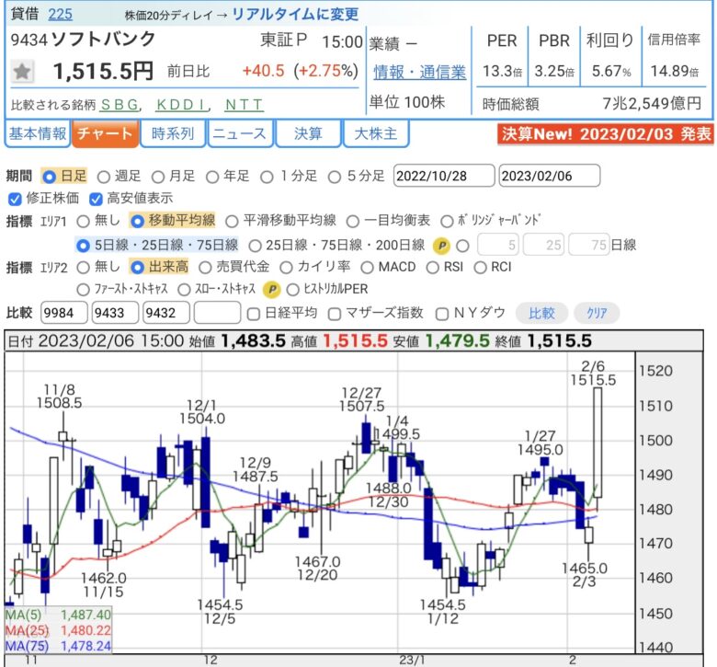The image size is (717, 667).
Task: Click the custom MA field showing 75
Action: tap(589, 245)
